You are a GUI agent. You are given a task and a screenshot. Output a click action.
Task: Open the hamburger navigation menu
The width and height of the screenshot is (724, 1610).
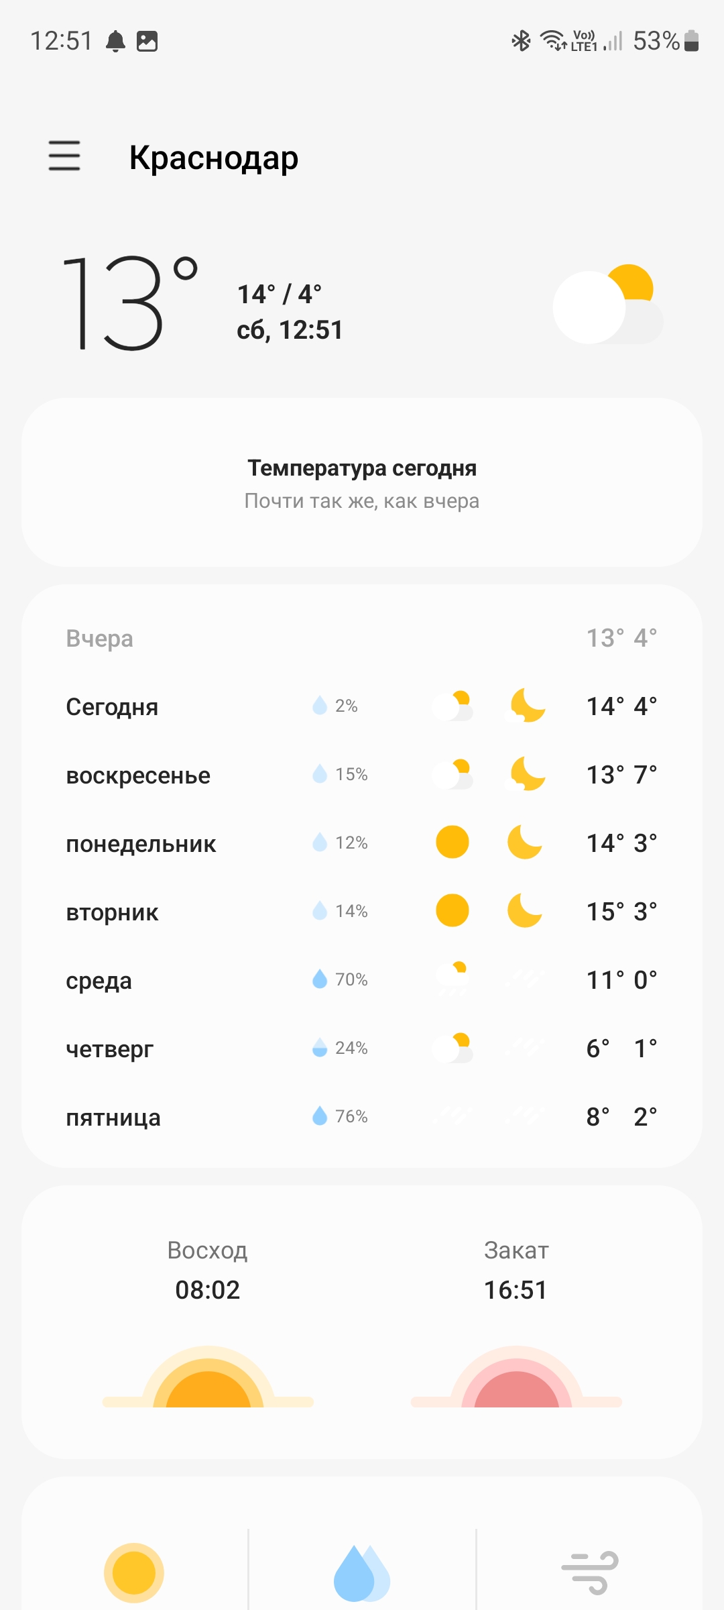(64, 156)
